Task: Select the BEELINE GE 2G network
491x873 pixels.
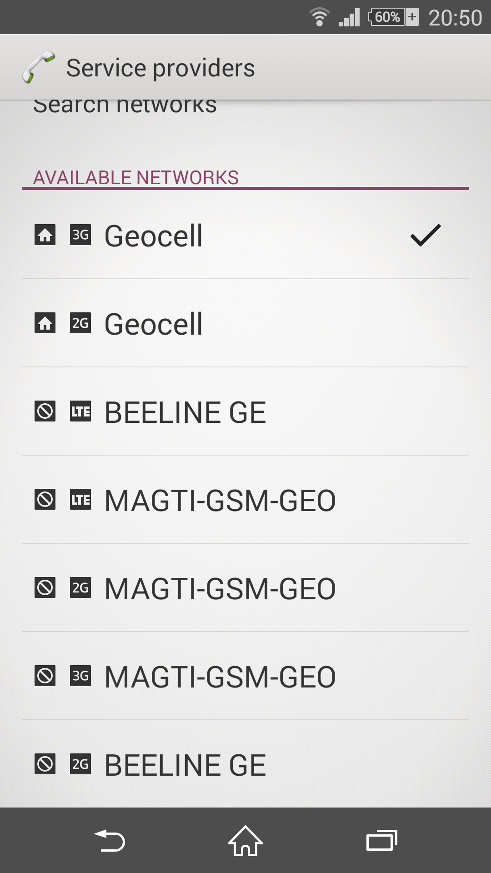Action: click(245, 765)
